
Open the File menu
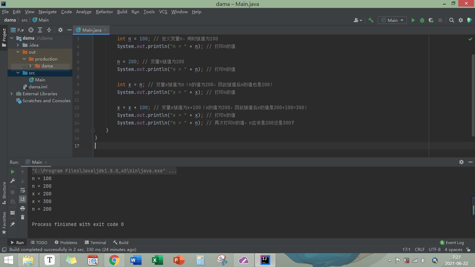coord(5,11)
